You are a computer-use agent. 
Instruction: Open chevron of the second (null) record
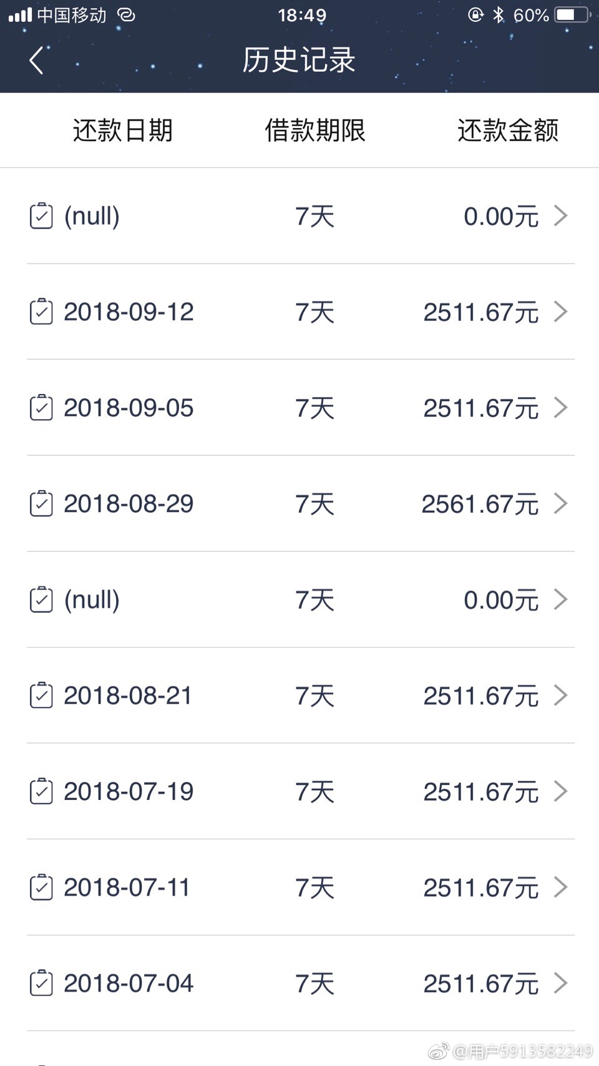tap(560, 600)
